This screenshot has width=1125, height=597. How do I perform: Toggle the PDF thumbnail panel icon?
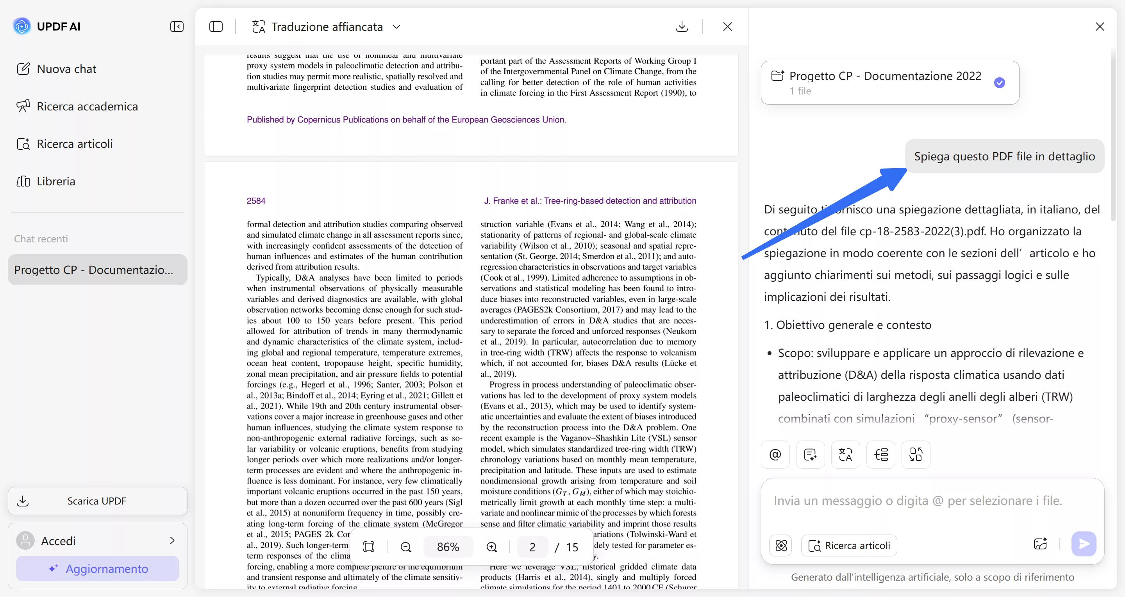click(216, 27)
